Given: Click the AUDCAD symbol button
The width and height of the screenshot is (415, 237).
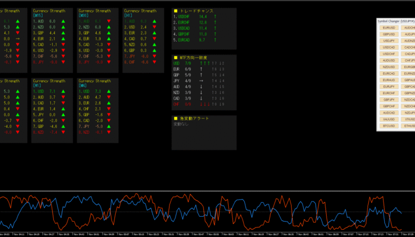Looking at the screenshot, I should (x=389, y=113).
